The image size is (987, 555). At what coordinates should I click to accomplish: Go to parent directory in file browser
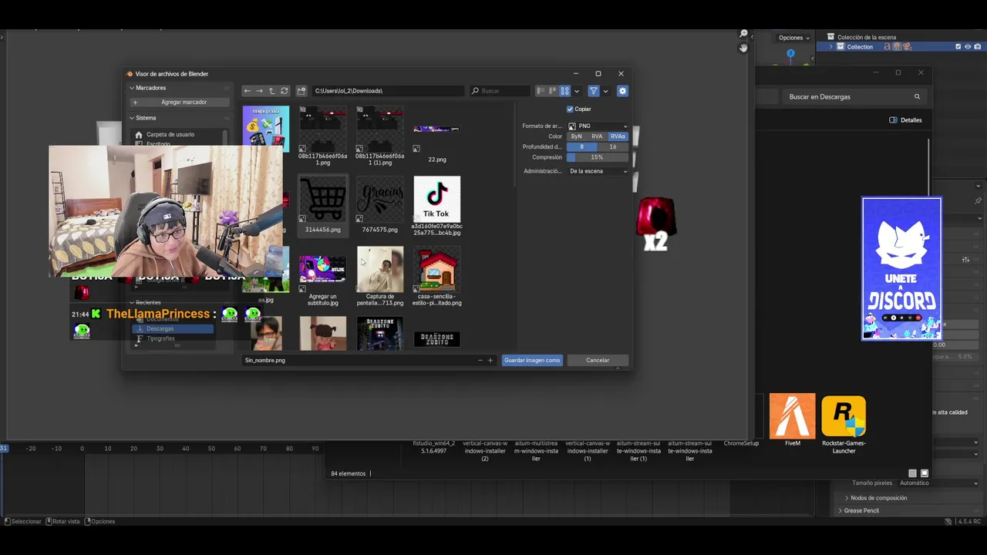tap(271, 91)
